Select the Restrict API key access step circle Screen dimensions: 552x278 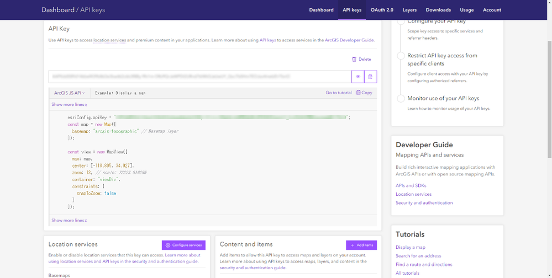[x=401, y=56]
